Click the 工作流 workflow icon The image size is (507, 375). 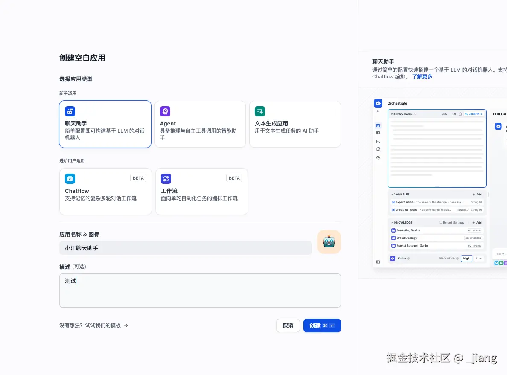click(166, 178)
